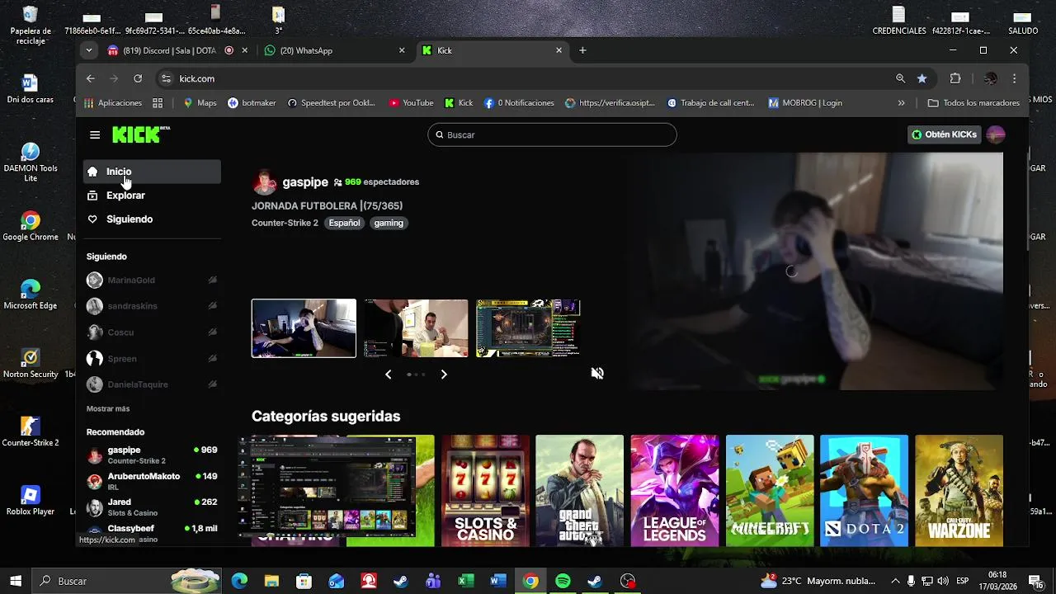This screenshot has width=1056, height=594.
Task: Close the Kick browser tab
Action: [559, 50]
